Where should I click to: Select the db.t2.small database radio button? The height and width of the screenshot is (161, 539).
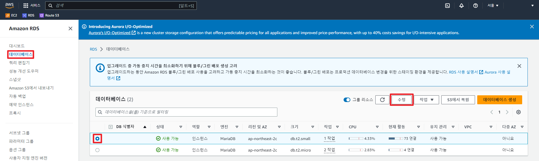(97, 139)
